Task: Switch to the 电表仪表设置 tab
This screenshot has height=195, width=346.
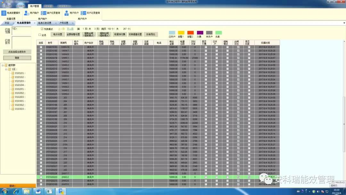Action: [45, 23]
